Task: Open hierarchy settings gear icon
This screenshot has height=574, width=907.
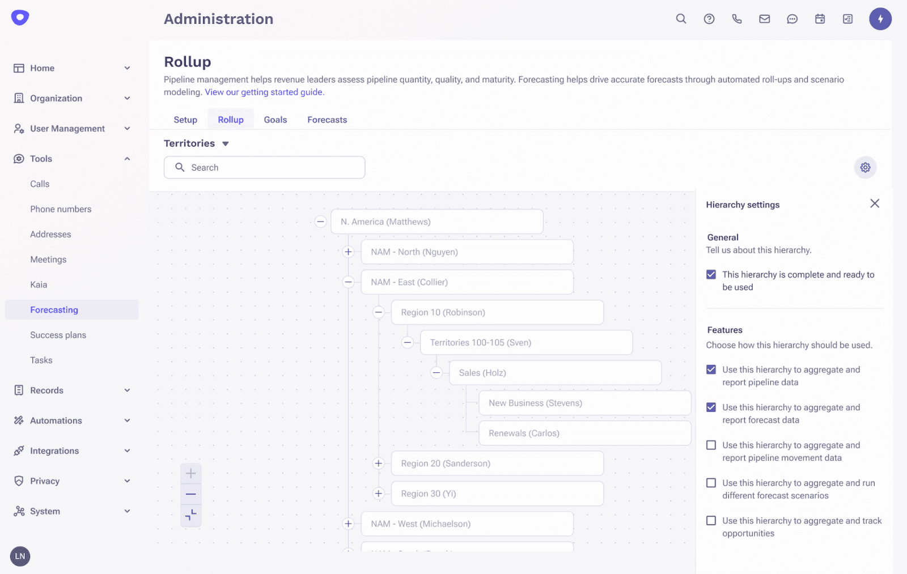Action: (865, 167)
